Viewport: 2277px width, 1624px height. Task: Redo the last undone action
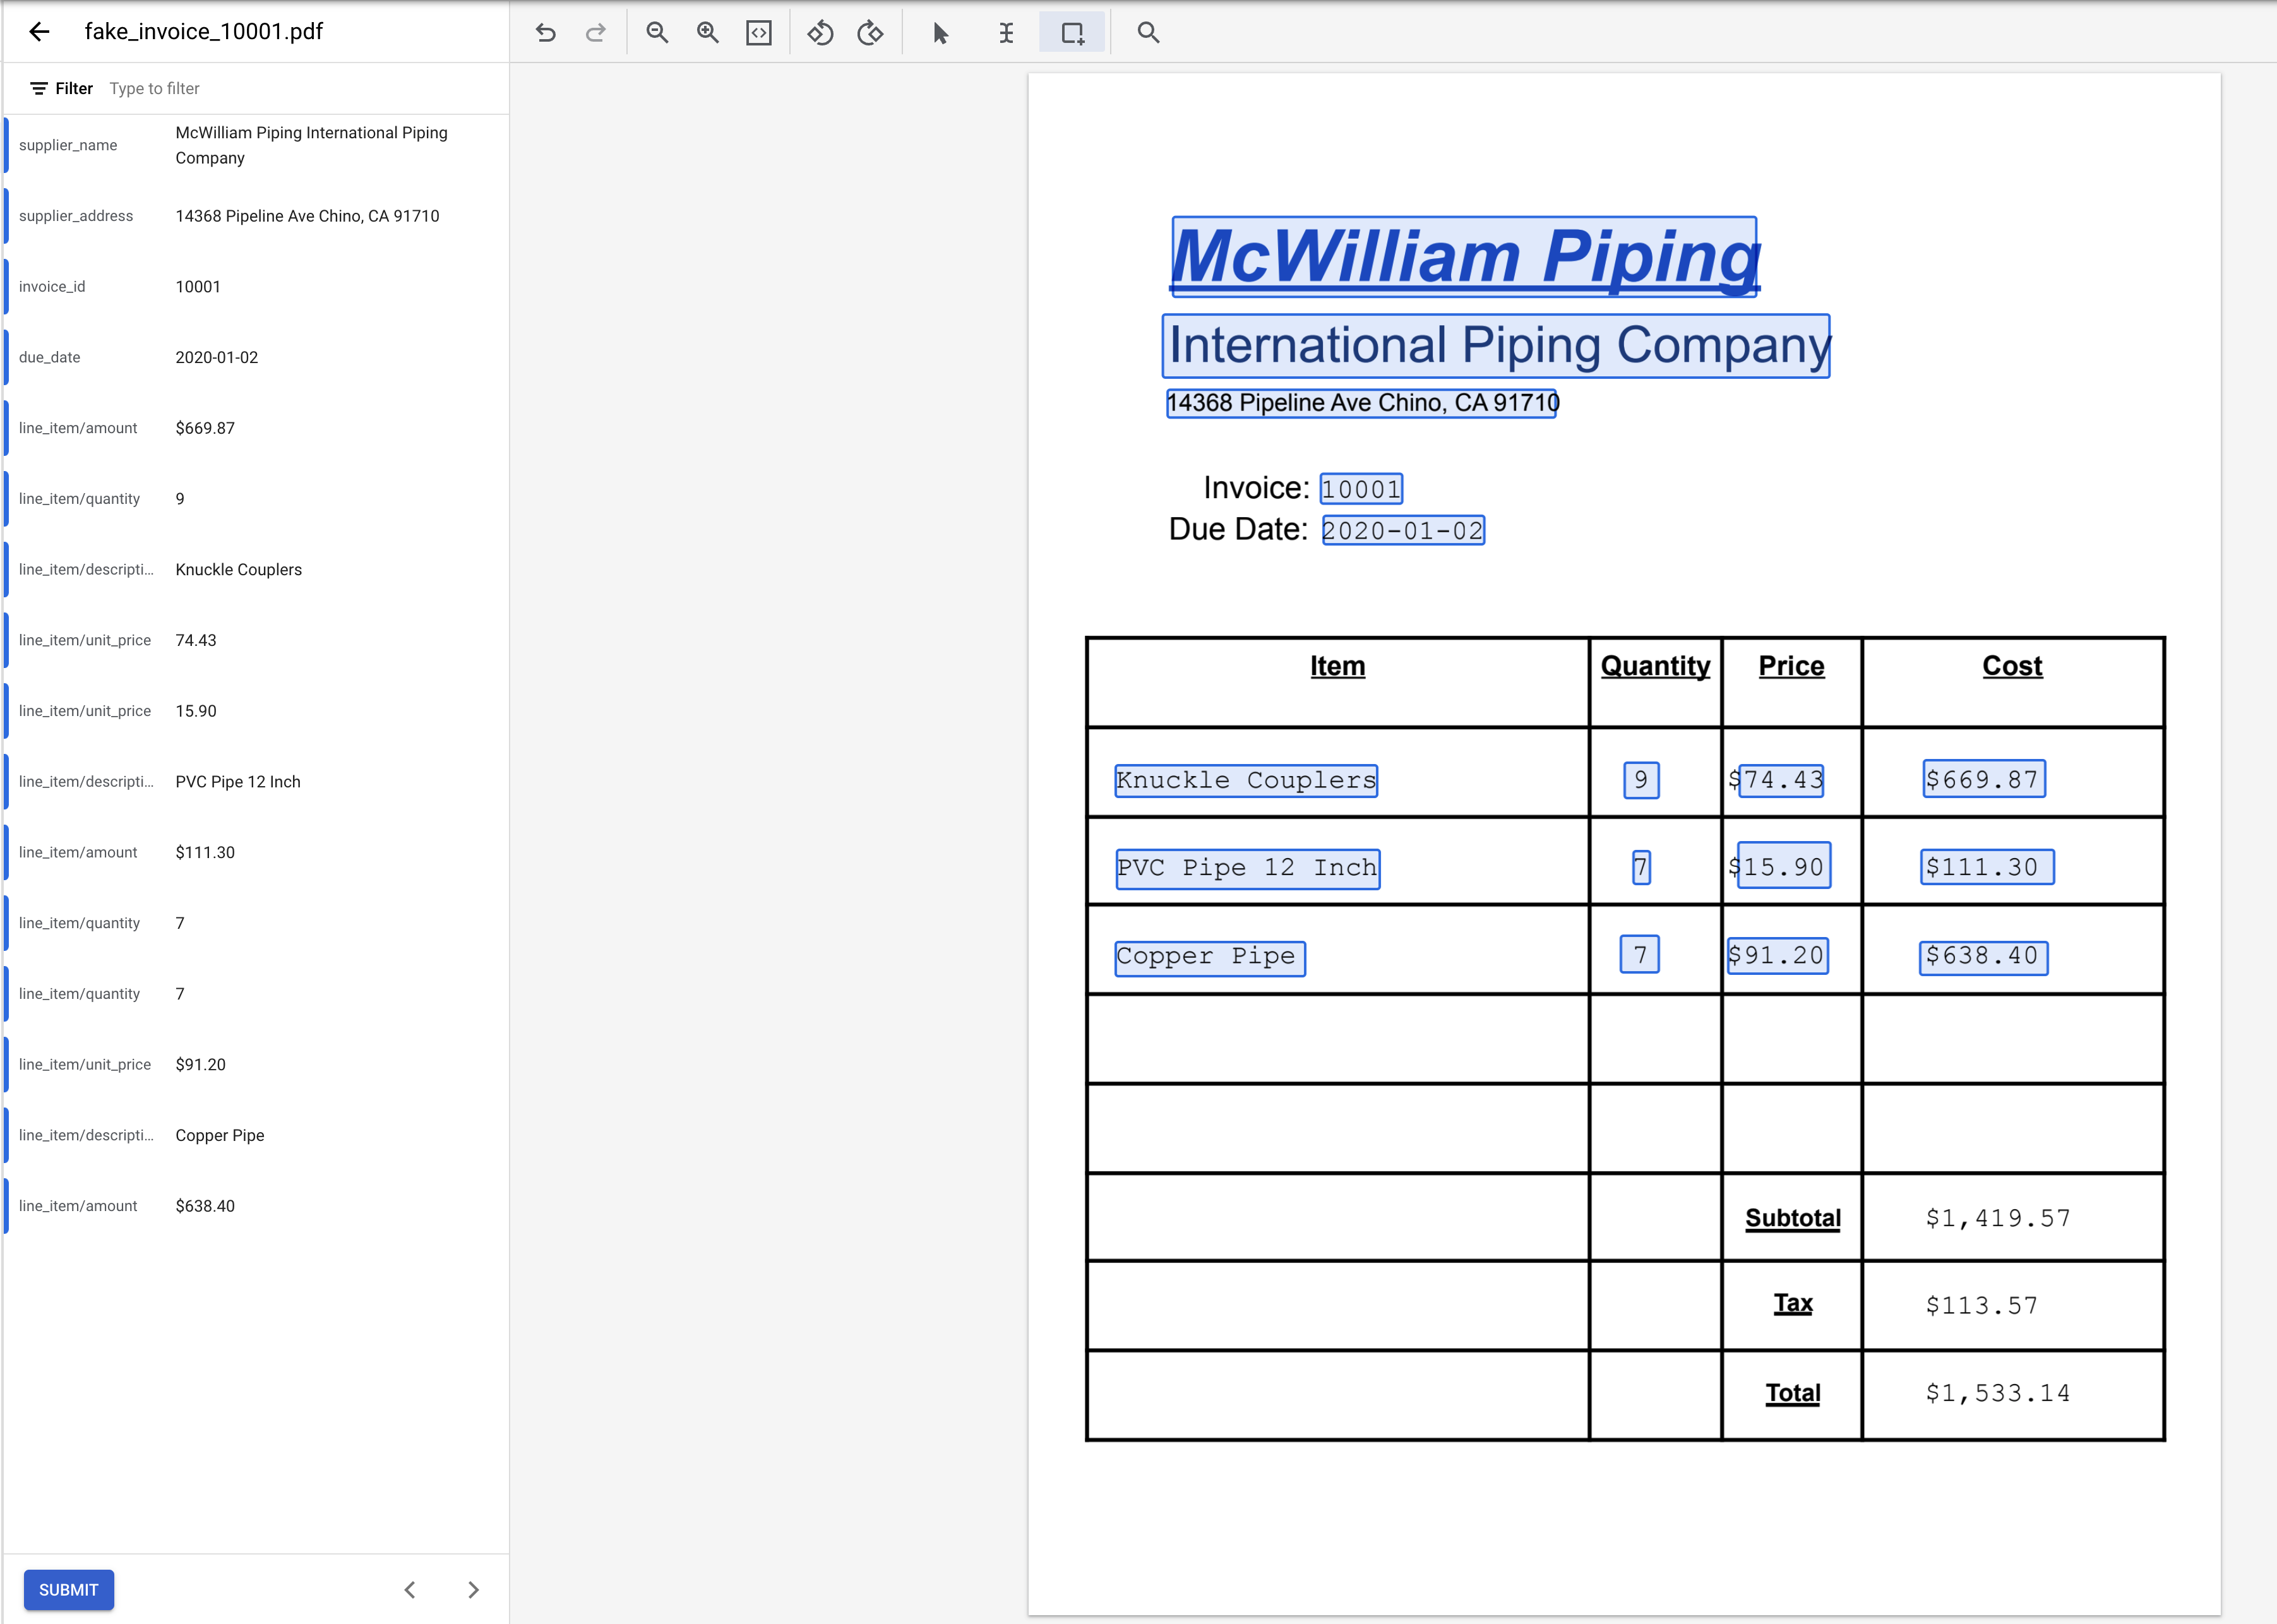point(596,32)
